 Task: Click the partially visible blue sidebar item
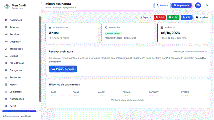point(19,111)
